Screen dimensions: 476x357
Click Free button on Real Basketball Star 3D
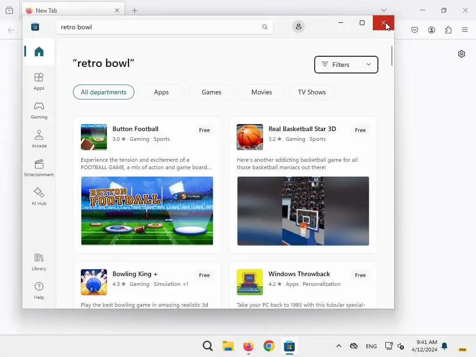[x=360, y=130]
